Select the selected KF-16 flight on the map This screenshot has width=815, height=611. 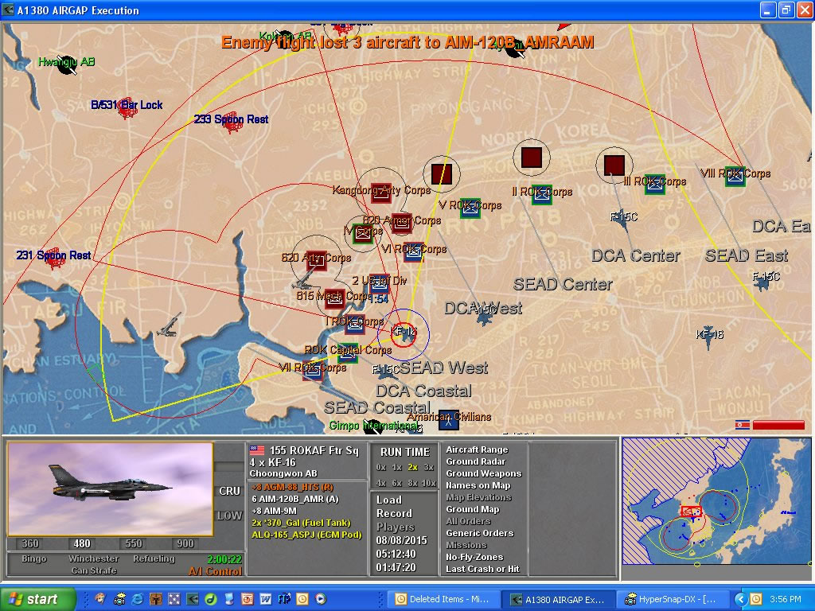pyautogui.click(x=404, y=333)
